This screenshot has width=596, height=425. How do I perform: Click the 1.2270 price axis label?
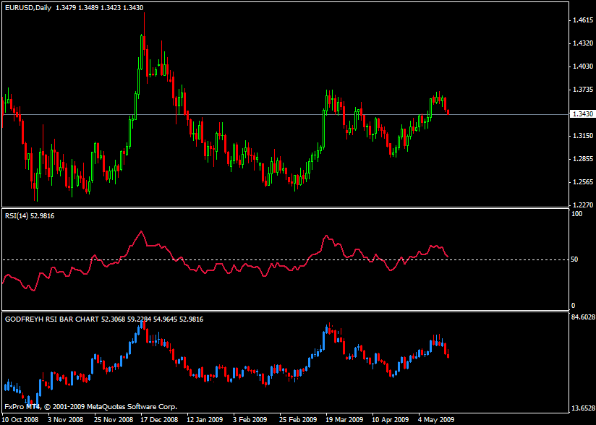582,205
